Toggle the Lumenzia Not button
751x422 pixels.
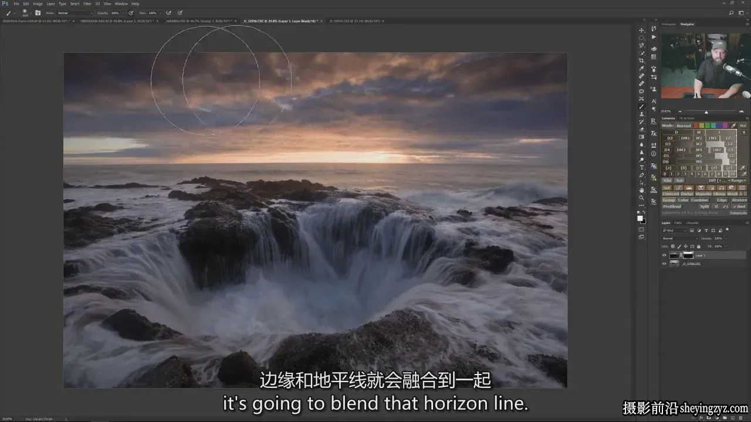743,125
